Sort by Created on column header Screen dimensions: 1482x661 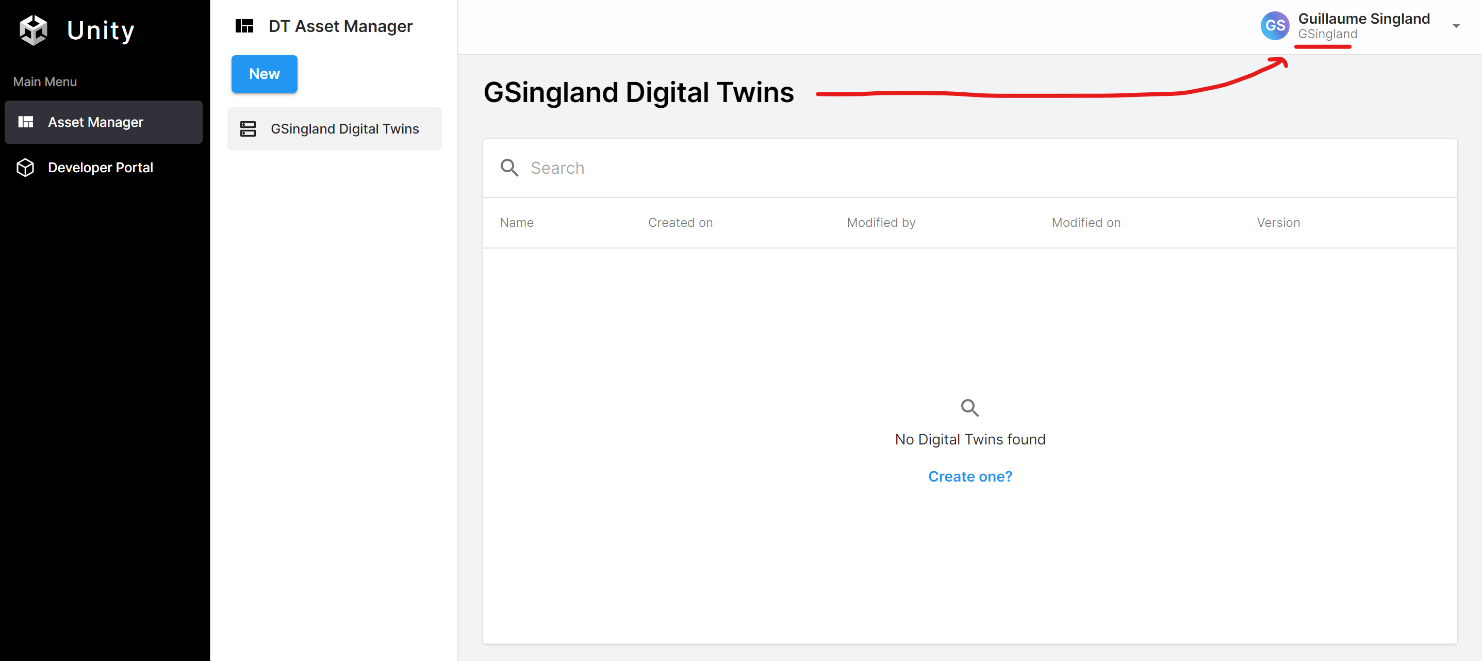680,223
